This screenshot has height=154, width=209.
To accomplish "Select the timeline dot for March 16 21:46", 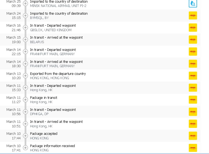I will 25,28.
